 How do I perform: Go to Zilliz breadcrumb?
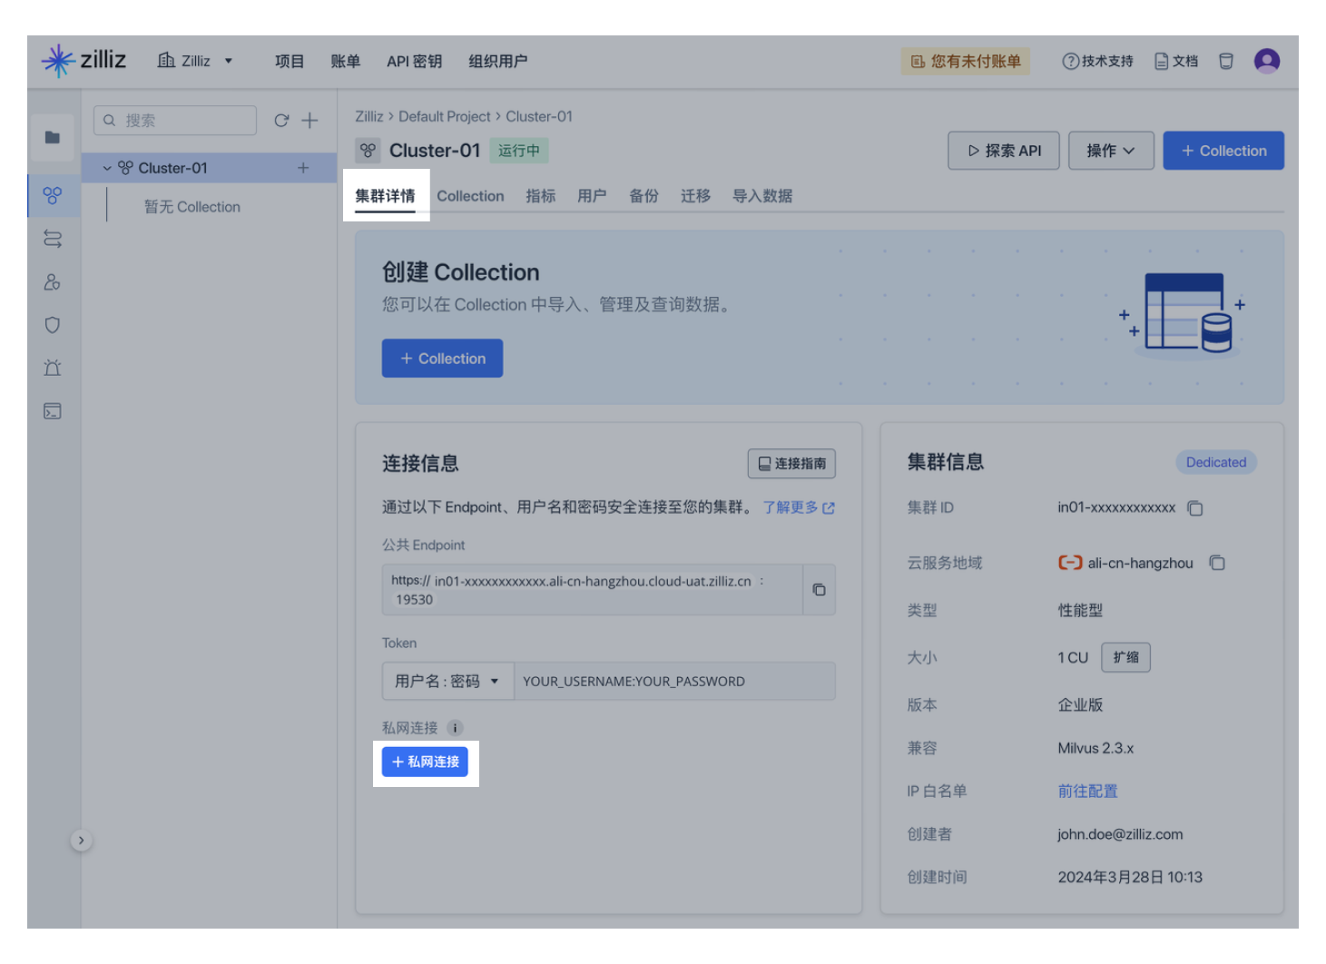tap(368, 116)
